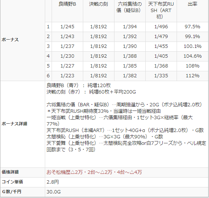This screenshot has width=209, height=198.
Task: Click the red おそ松機歴 price text
Action: 94,172
